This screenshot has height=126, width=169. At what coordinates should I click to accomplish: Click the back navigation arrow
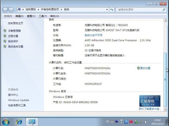5,10
